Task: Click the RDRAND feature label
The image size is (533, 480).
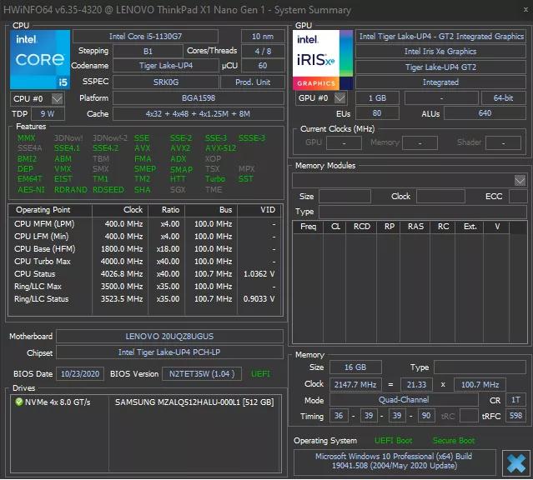Action: [71, 189]
